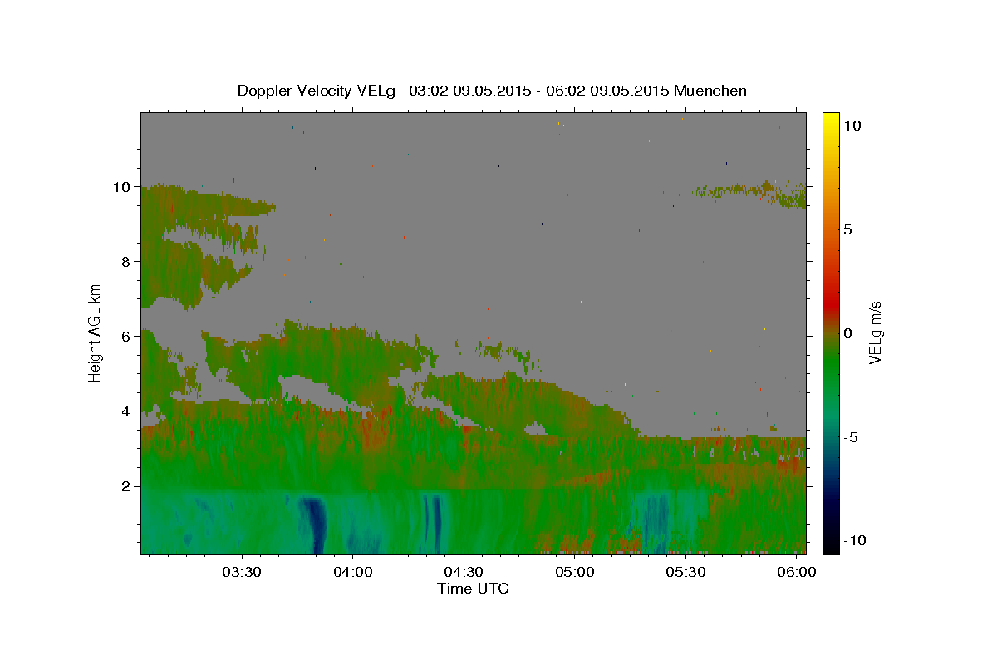Viewport: 997px width, 665px height.
Task: Click the 03:30 time tick label
Action: click(242, 573)
